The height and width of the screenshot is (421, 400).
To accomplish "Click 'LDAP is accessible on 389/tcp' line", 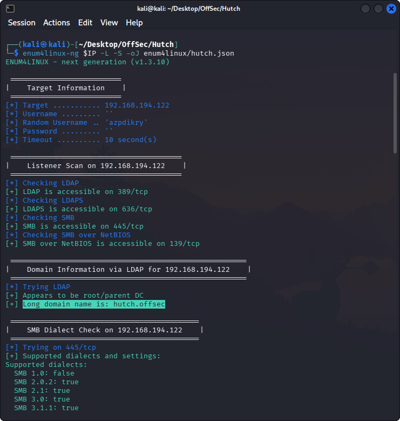I will click(x=85, y=192).
